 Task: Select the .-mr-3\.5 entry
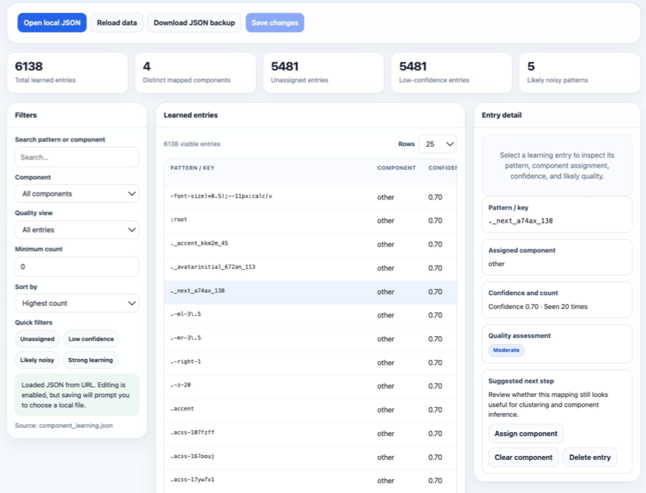coord(310,339)
